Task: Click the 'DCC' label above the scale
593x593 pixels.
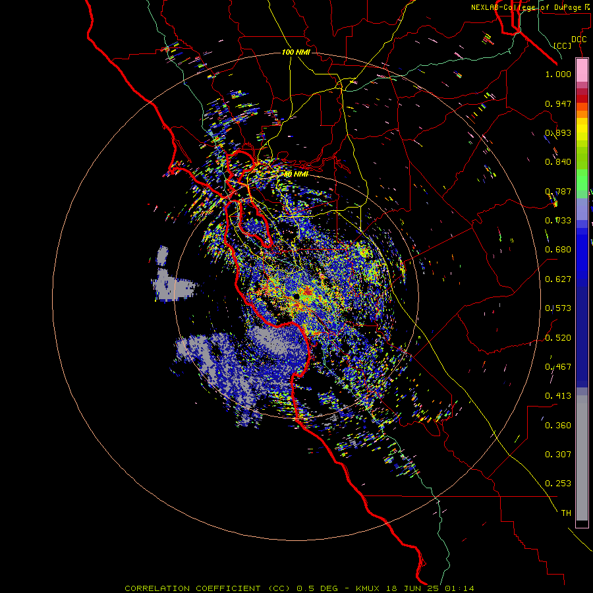Action: [579, 40]
